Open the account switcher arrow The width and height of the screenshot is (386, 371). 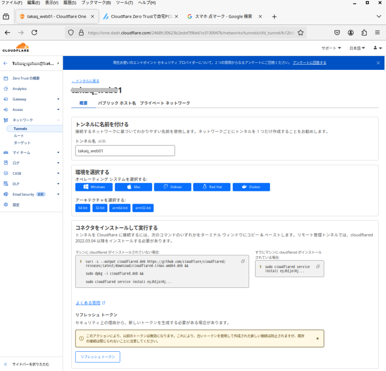(58, 63)
